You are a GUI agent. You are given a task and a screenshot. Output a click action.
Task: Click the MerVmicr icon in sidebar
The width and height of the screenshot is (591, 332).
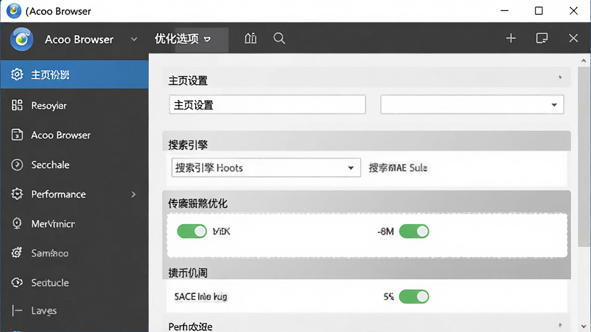[17, 224]
